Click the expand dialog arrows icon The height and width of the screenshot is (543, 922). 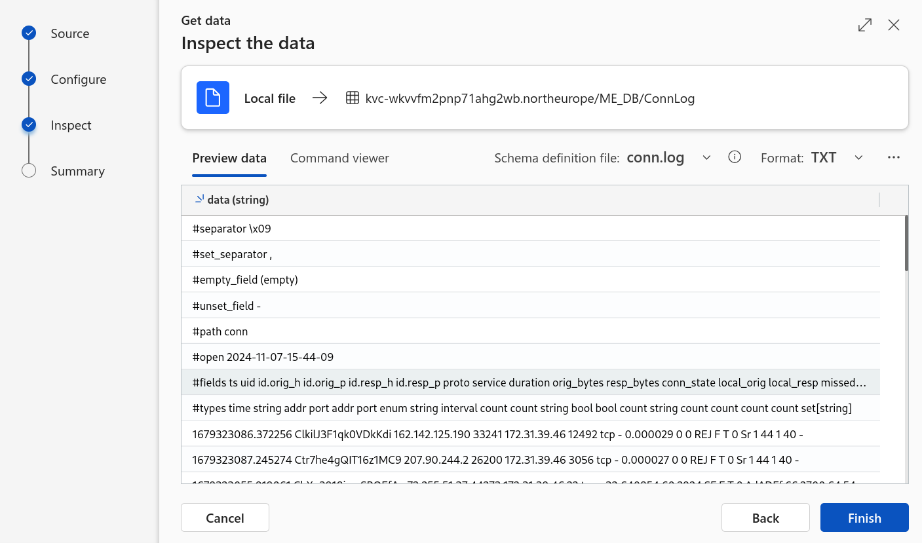865,25
